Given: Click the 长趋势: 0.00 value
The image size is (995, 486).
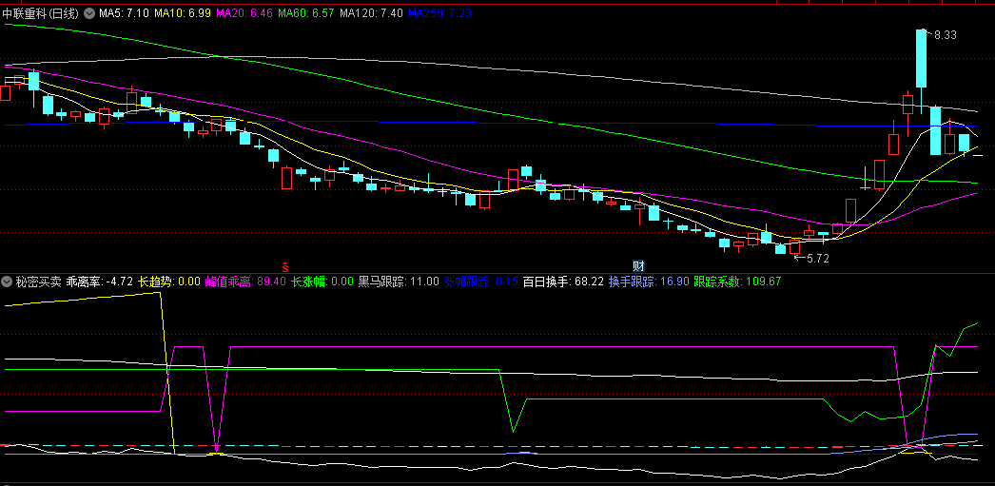Looking at the screenshot, I should pos(169,282).
